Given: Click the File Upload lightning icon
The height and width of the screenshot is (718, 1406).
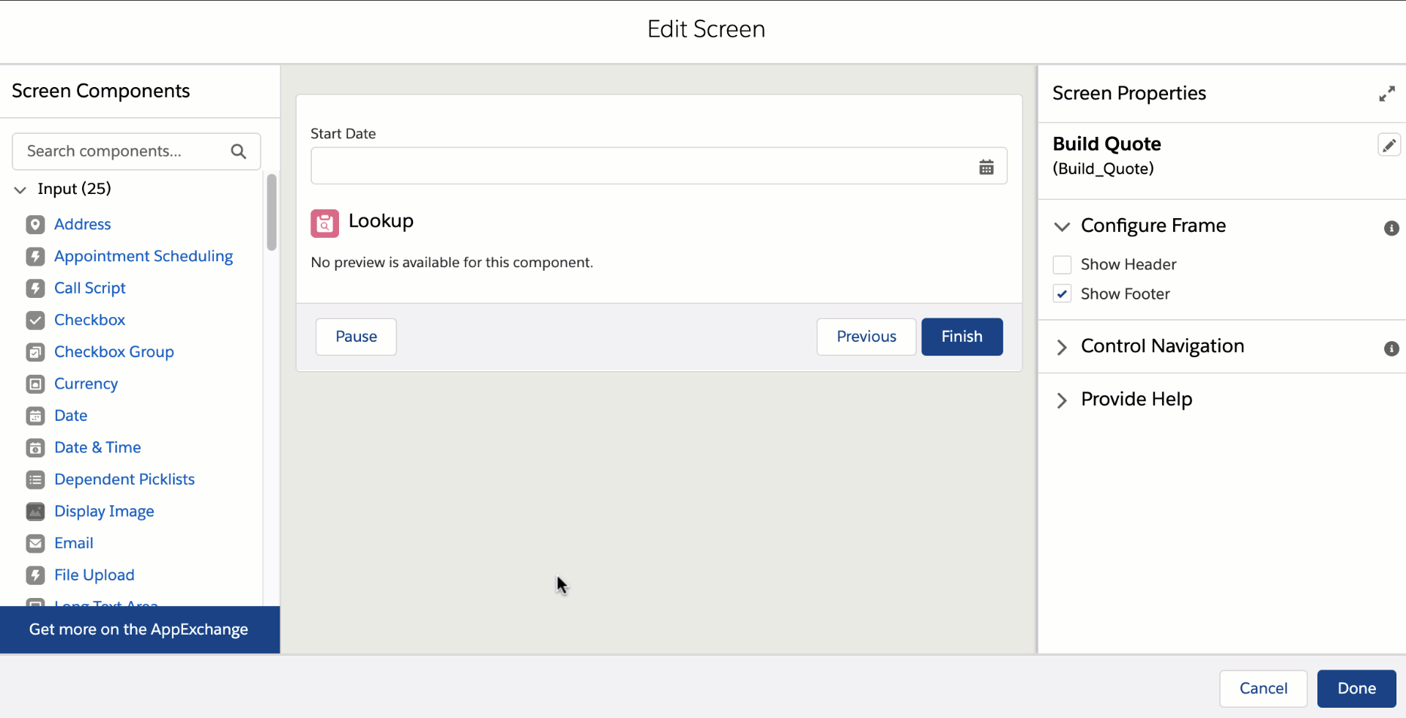Looking at the screenshot, I should [x=35, y=575].
